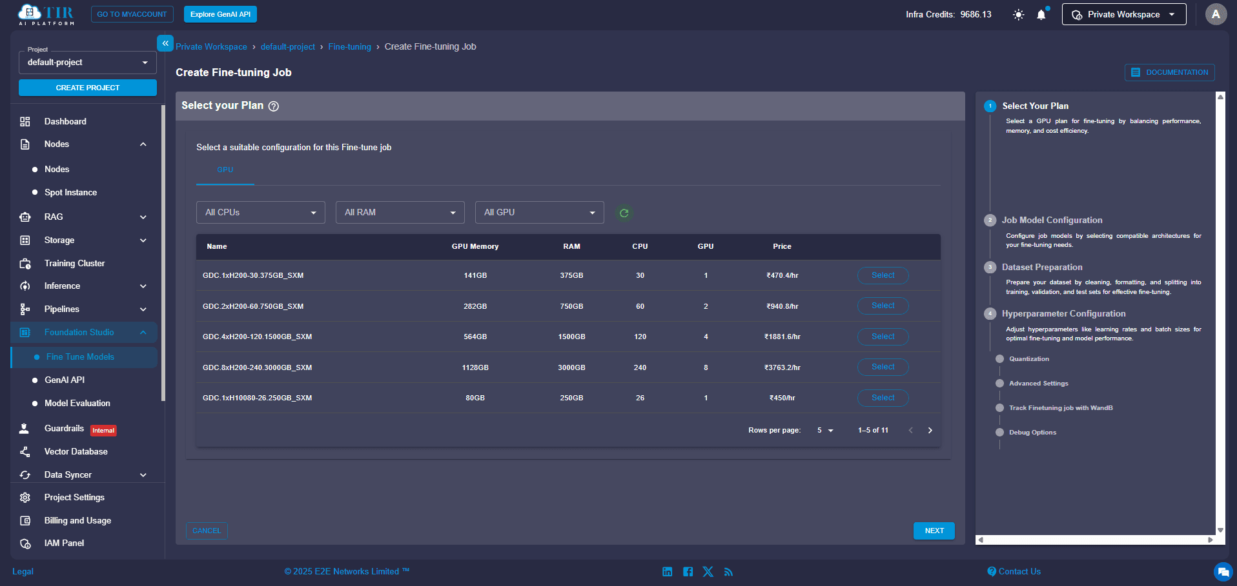This screenshot has height=586, width=1237.
Task: Click the Guardrails sidebar icon
Action: [x=25, y=428]
